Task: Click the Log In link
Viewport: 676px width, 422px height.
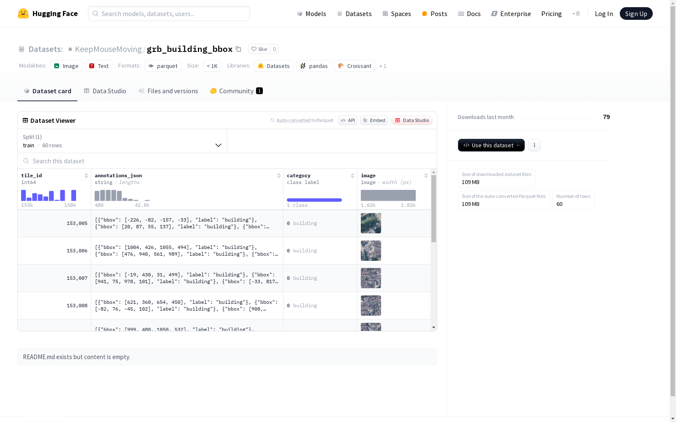Action: coord(604,14)
